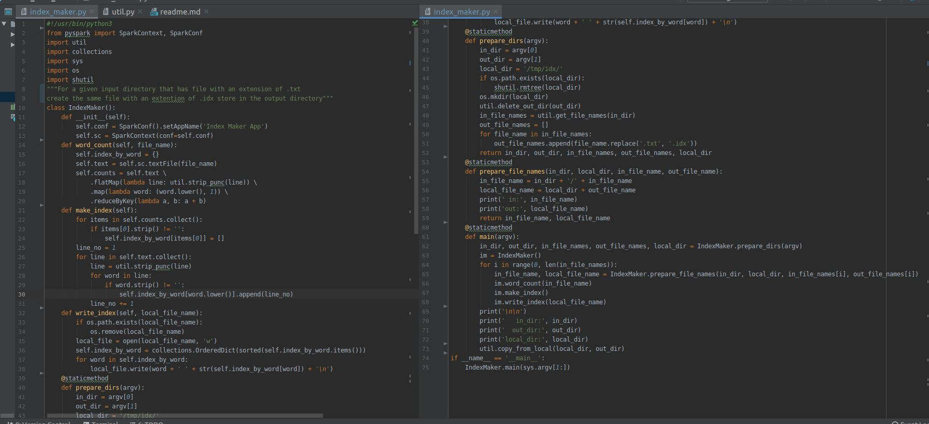Close the right pane index_maker.py tab

coord(496,11)
